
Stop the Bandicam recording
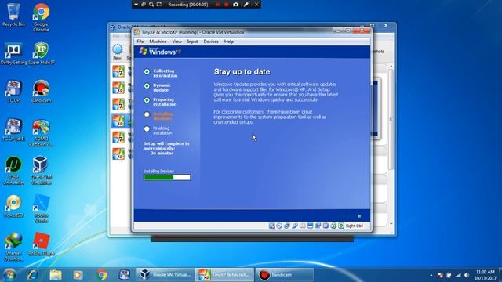(x=227, y=5)
